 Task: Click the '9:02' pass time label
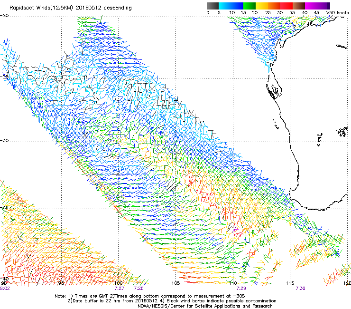(5, 289)
